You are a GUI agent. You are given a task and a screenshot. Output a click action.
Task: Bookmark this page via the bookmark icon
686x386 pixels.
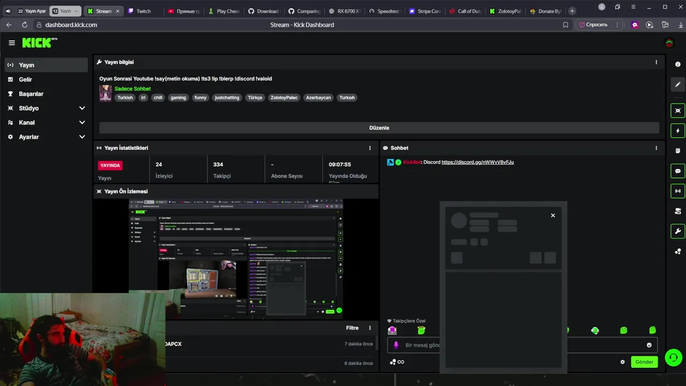(x=565, y=25)
